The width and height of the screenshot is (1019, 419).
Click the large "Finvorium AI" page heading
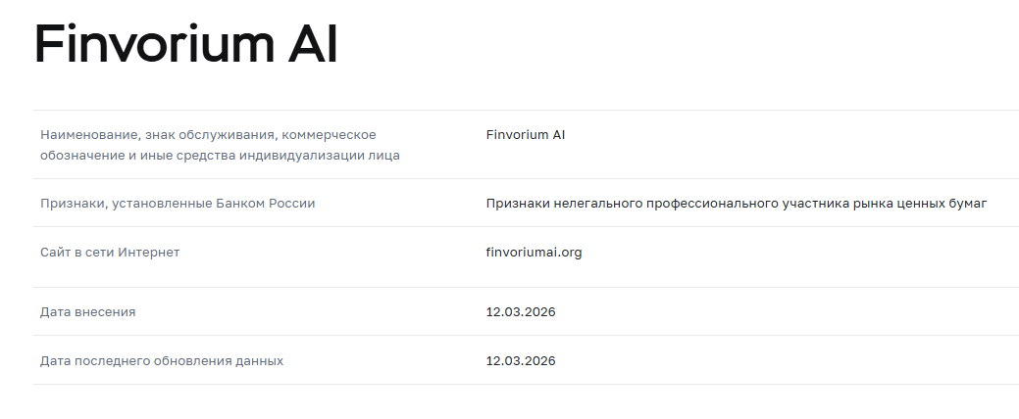pyautogui.click(x=185, y=45)
